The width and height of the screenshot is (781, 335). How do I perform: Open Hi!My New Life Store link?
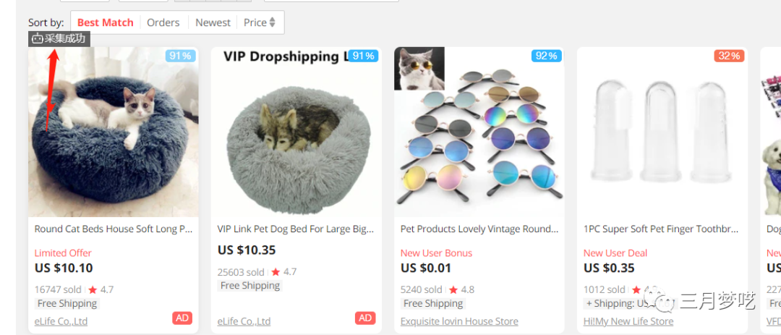click(628, 321)
